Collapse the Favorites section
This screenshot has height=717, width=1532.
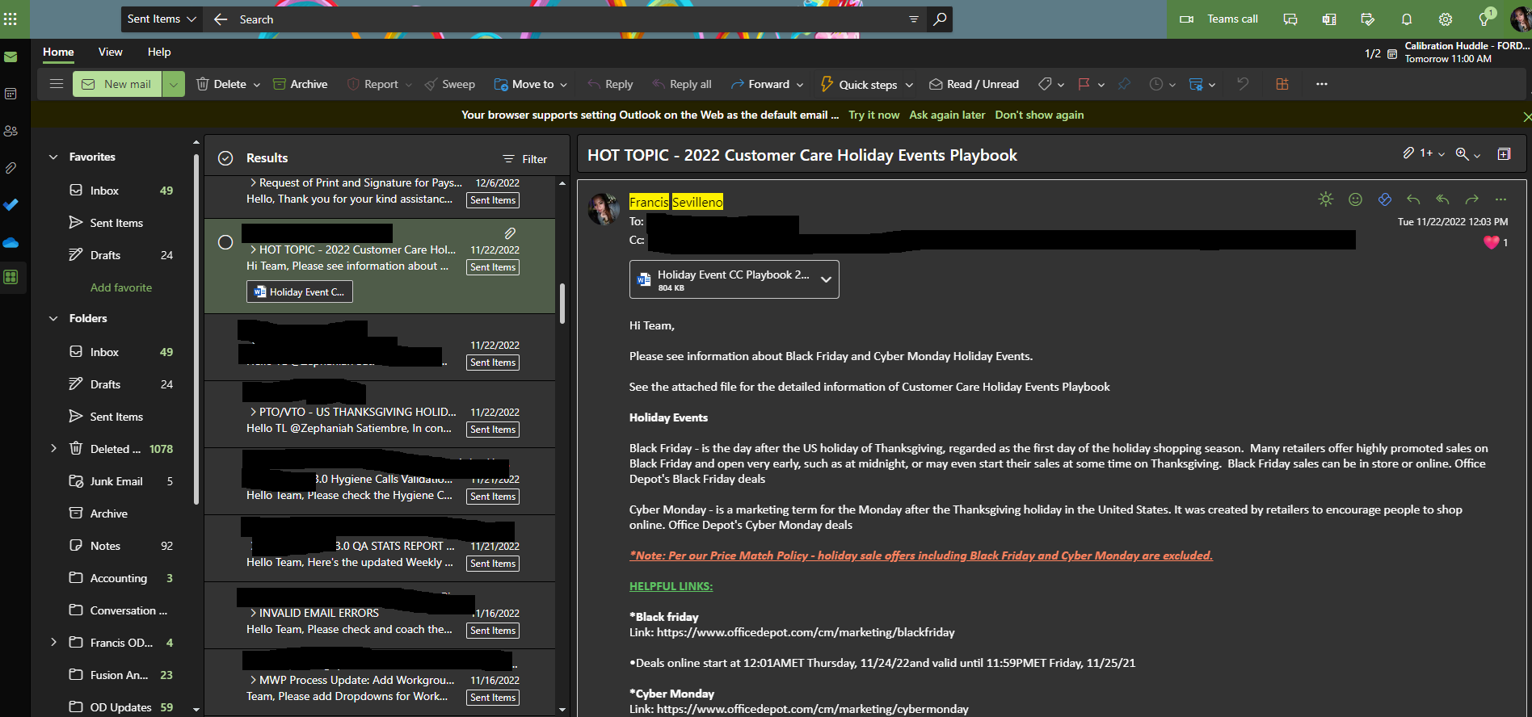53,157
